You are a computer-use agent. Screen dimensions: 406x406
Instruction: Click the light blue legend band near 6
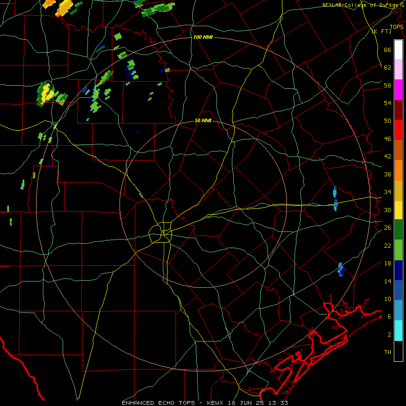pos(398,310)
